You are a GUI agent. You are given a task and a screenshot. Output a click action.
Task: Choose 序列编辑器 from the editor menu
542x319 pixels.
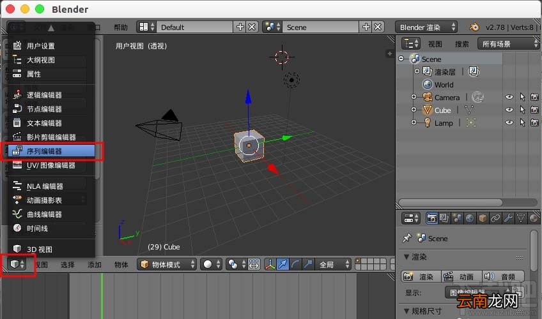tap(51, 151)
